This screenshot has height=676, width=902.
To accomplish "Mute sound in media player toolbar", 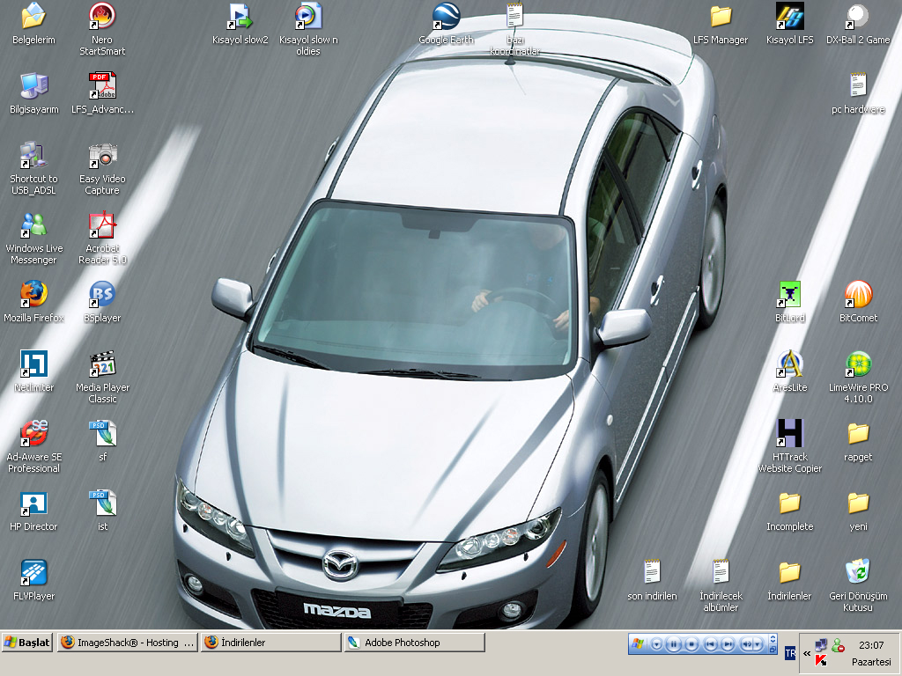I will [747, 644].
